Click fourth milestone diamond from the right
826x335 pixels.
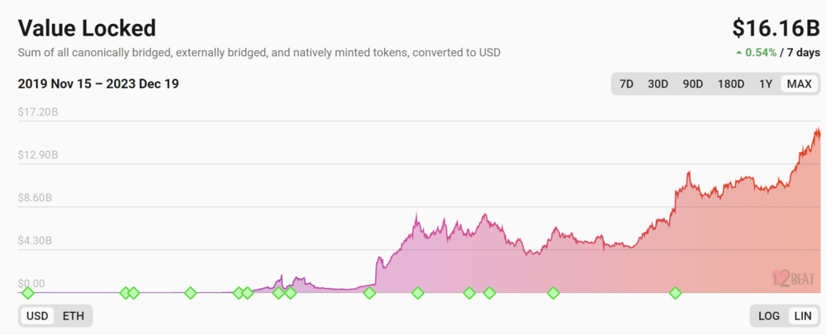(x=469, y=293)
